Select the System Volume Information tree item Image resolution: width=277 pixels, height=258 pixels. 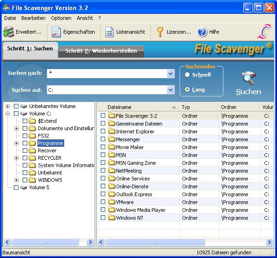point(66,165)
